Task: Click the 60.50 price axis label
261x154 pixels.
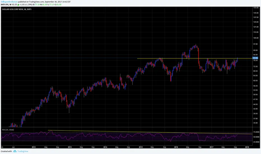Action: (x=255, y=80)
